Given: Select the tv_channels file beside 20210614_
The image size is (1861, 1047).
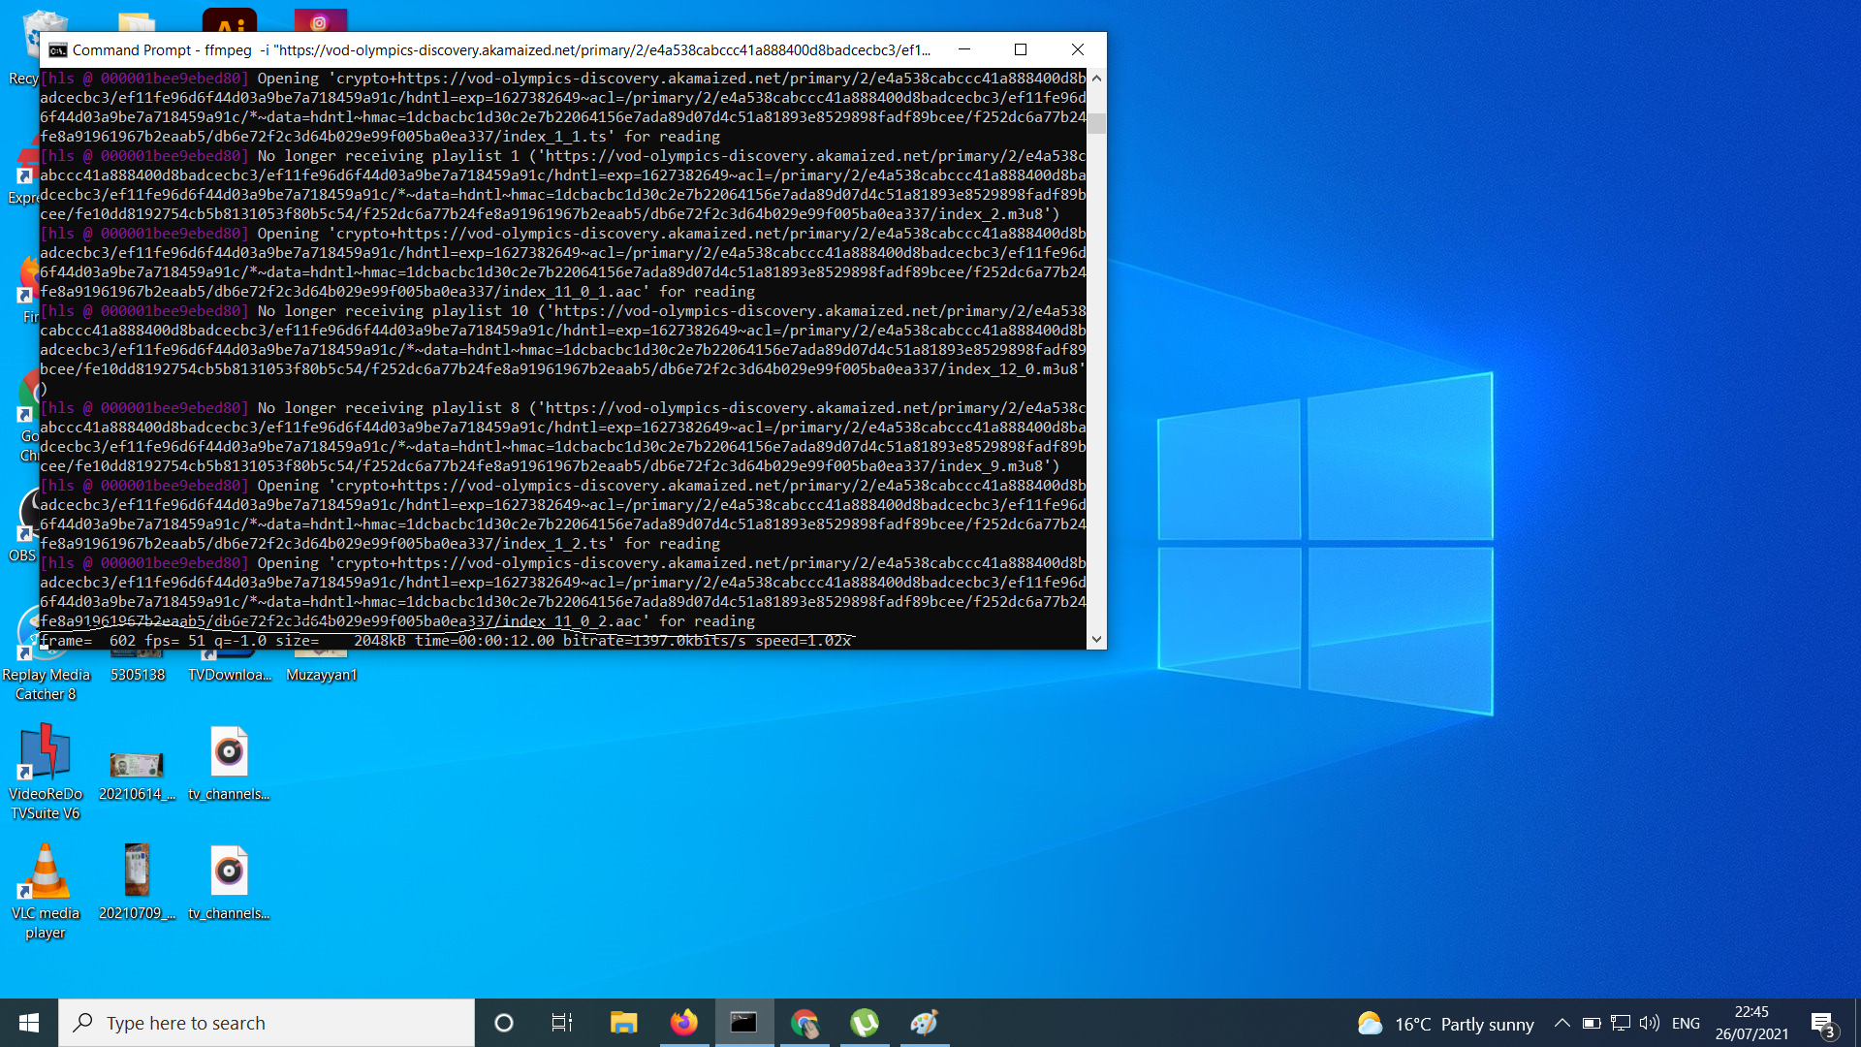Looking at the screenshot, I should pos(230,764).
